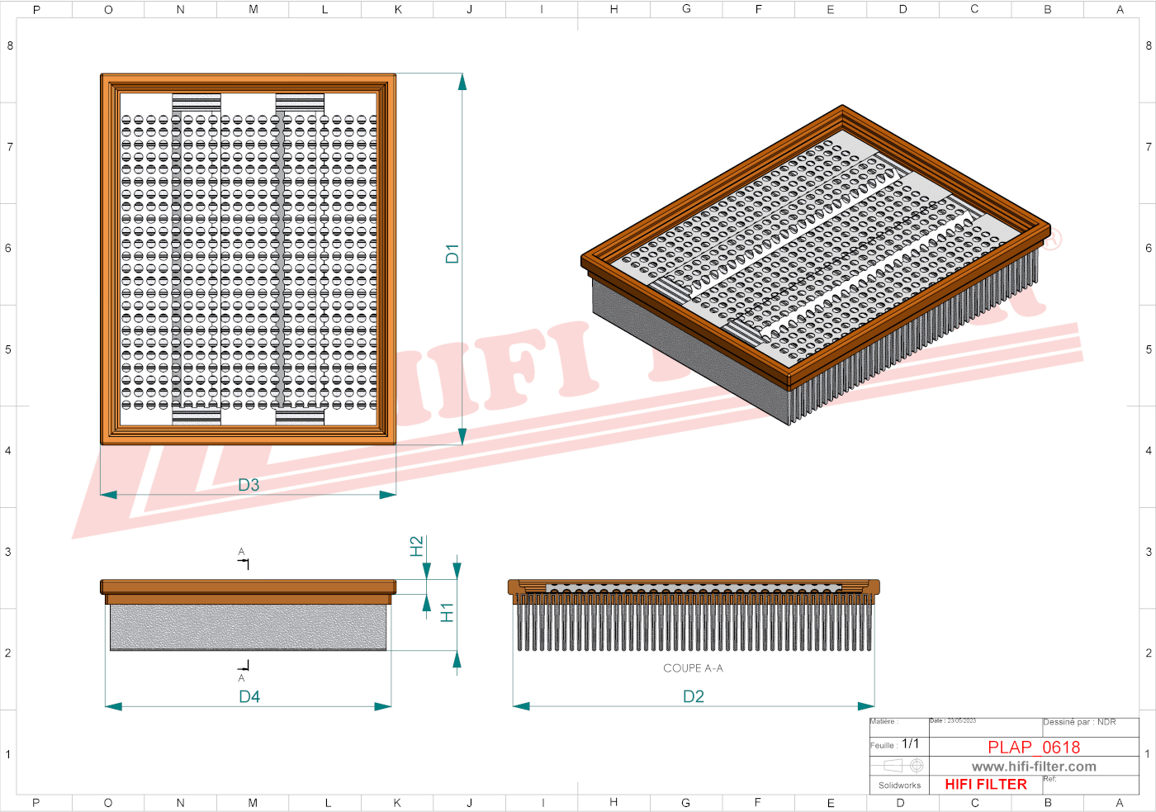Select the section cut filter view
This screenshot has height=812, width=1156.
click(x=694, y=615)
